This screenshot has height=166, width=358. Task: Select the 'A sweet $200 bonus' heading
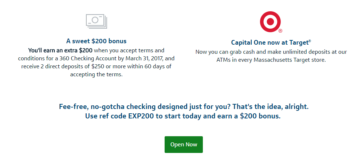(x=97, y=41)
